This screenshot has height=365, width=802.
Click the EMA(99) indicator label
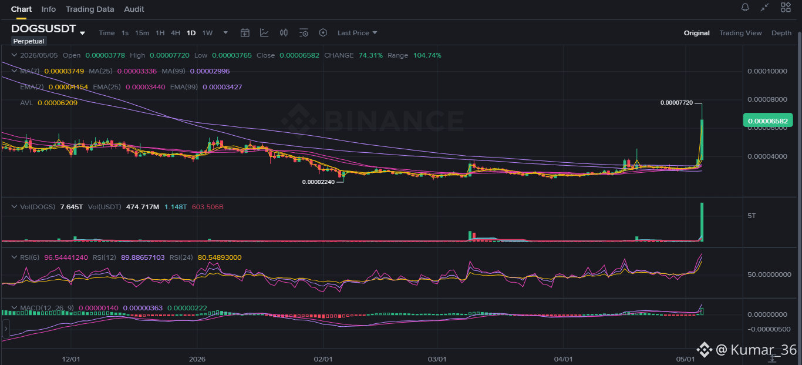(x=184, y=87)
